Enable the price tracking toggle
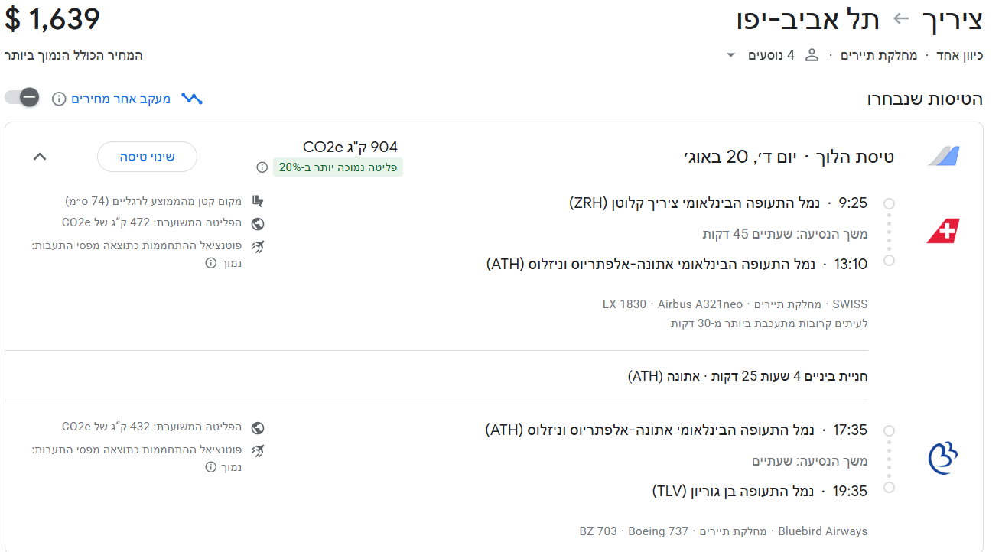1002x552 pixels. [22, 98]
